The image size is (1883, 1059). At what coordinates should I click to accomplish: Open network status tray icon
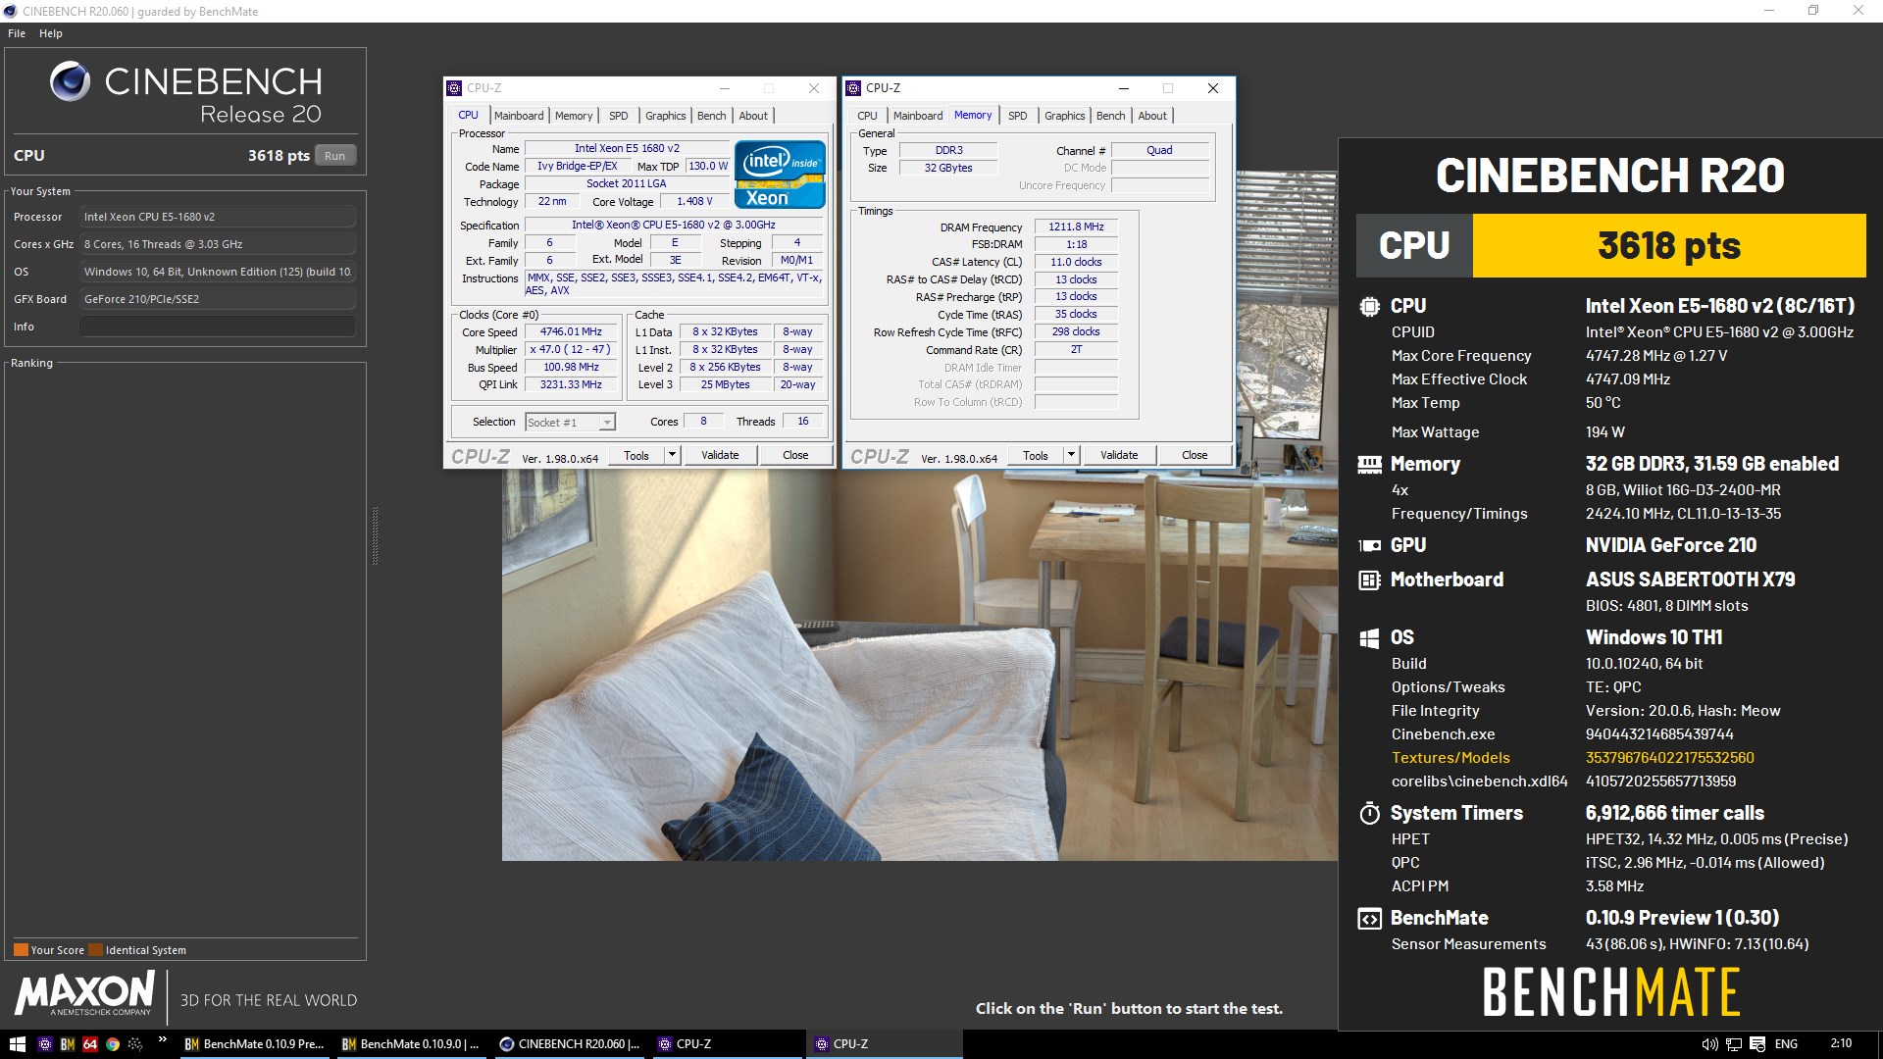click(1733, 1044)
